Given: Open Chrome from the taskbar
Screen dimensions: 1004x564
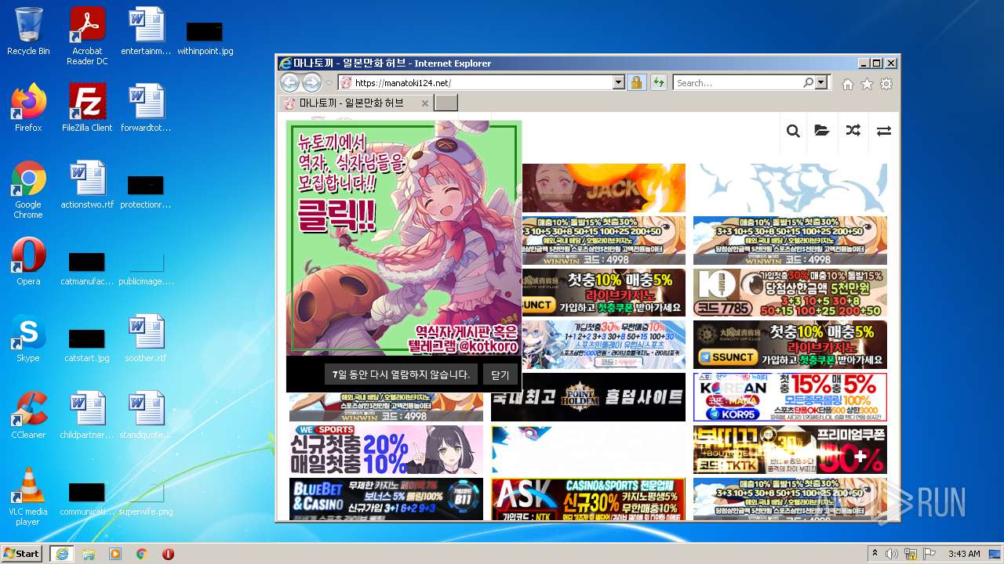Looking at the screenshot, I should pyautogui.click(x=142, y=554).
